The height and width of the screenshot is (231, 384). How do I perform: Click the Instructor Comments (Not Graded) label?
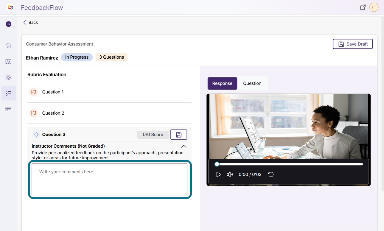click(68, 146)
